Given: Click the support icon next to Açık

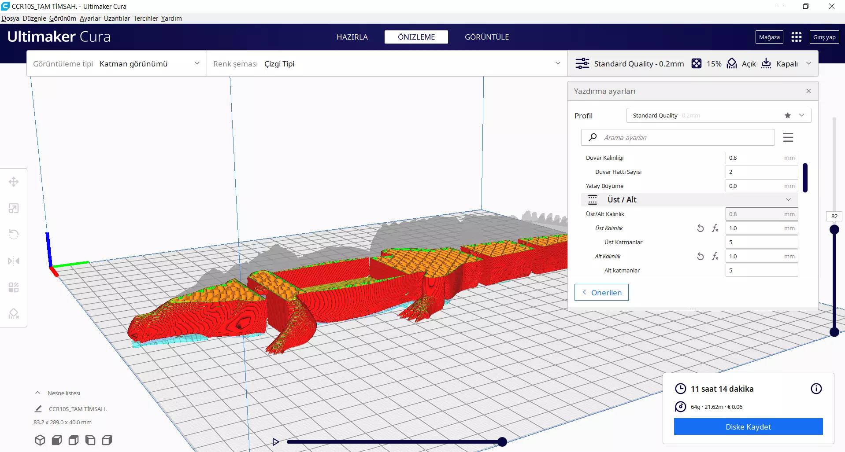Looking at the screenshot, I should 732,63.
